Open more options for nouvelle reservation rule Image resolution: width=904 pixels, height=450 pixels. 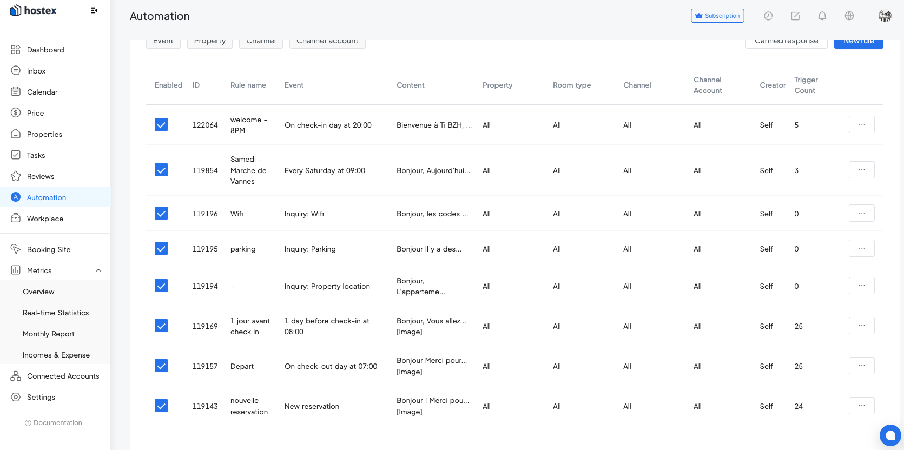[x=861, y=406]
